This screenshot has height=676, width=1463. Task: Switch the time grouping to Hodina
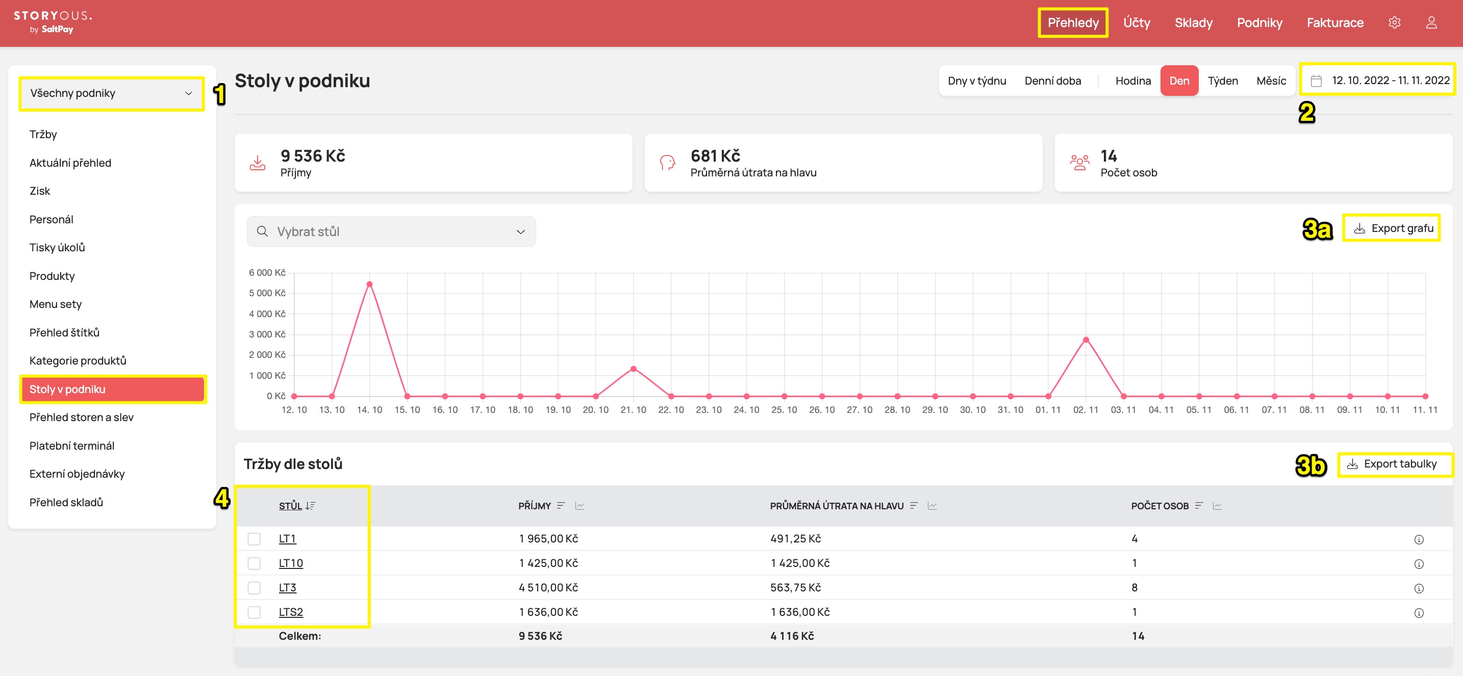[x=1133, y=81]
